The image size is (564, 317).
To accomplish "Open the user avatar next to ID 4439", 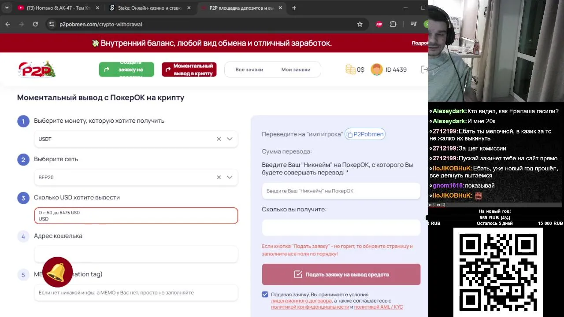I will [x=377, y=70].
